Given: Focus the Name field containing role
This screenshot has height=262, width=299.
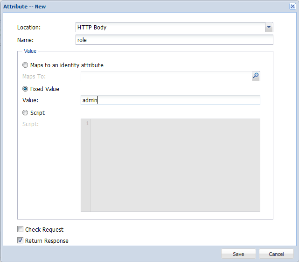Looking at the screenshot, I should point(174,40).
